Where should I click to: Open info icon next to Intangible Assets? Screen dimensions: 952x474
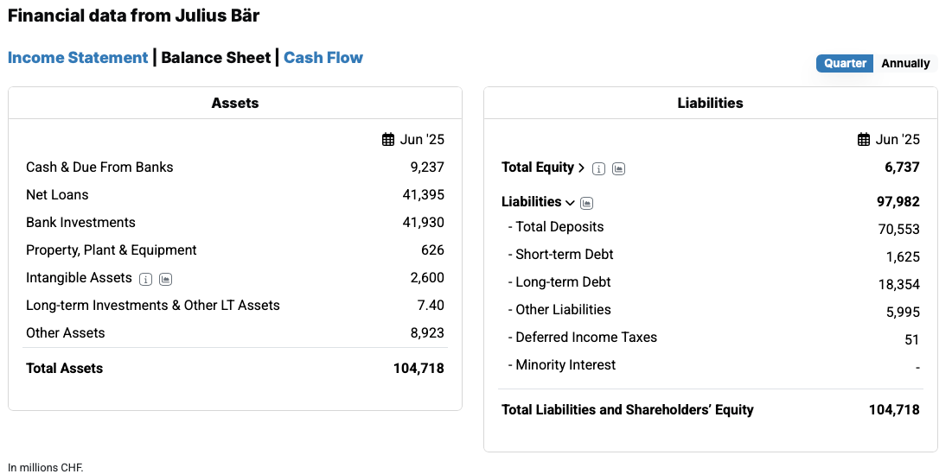pos(145,279)
